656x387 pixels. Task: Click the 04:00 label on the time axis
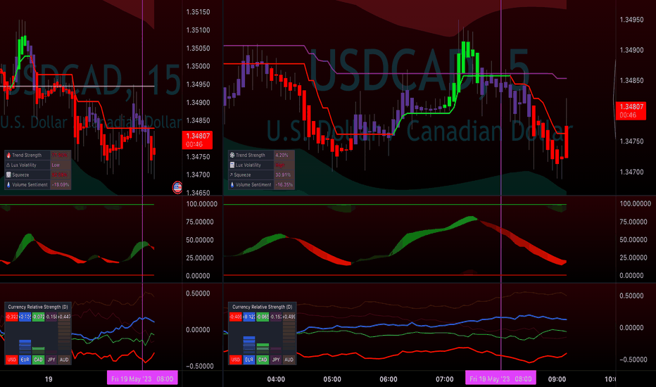276,379
